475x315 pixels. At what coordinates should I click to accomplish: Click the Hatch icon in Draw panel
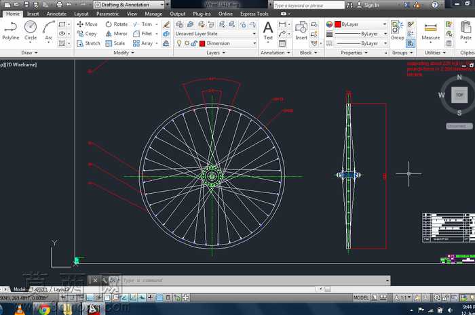62,43
